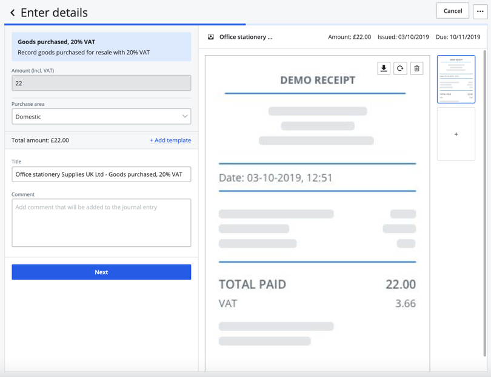
Task: Download the demo receipt
Action: point(384,68)
